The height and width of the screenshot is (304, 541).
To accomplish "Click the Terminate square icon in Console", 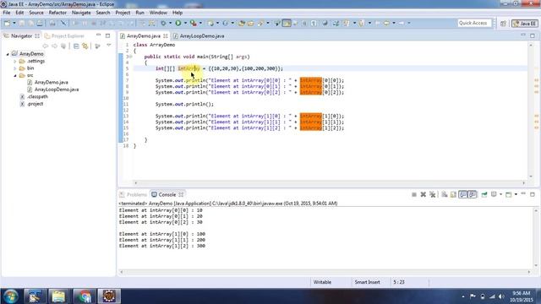I will tap(414, 195).
